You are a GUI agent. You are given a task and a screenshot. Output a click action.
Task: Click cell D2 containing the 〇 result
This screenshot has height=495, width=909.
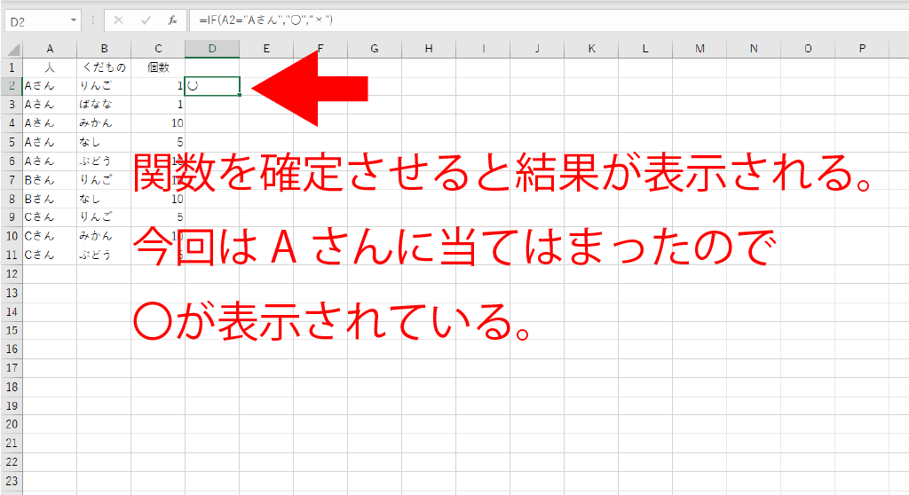(212, 86)
